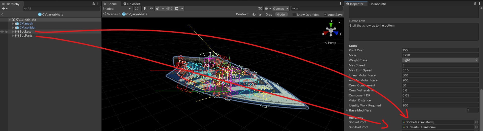Toggle Auto Save checkbox
The width and height of the screenshot is (483, 131).
[326, 15]
